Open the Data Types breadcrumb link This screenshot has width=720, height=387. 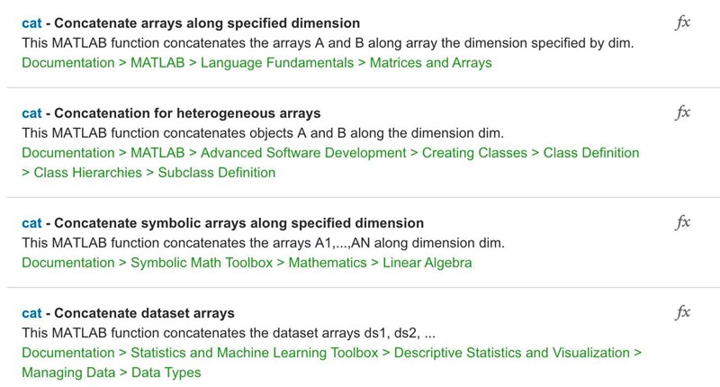tap(166, 372)
